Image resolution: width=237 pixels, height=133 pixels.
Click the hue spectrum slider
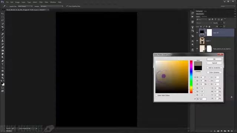191,77
